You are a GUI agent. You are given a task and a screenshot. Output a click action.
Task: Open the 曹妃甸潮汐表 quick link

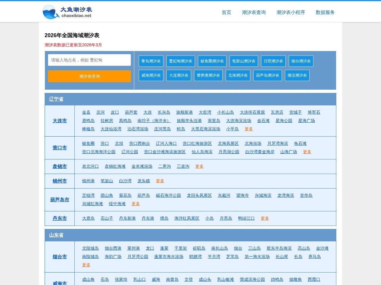180,61
